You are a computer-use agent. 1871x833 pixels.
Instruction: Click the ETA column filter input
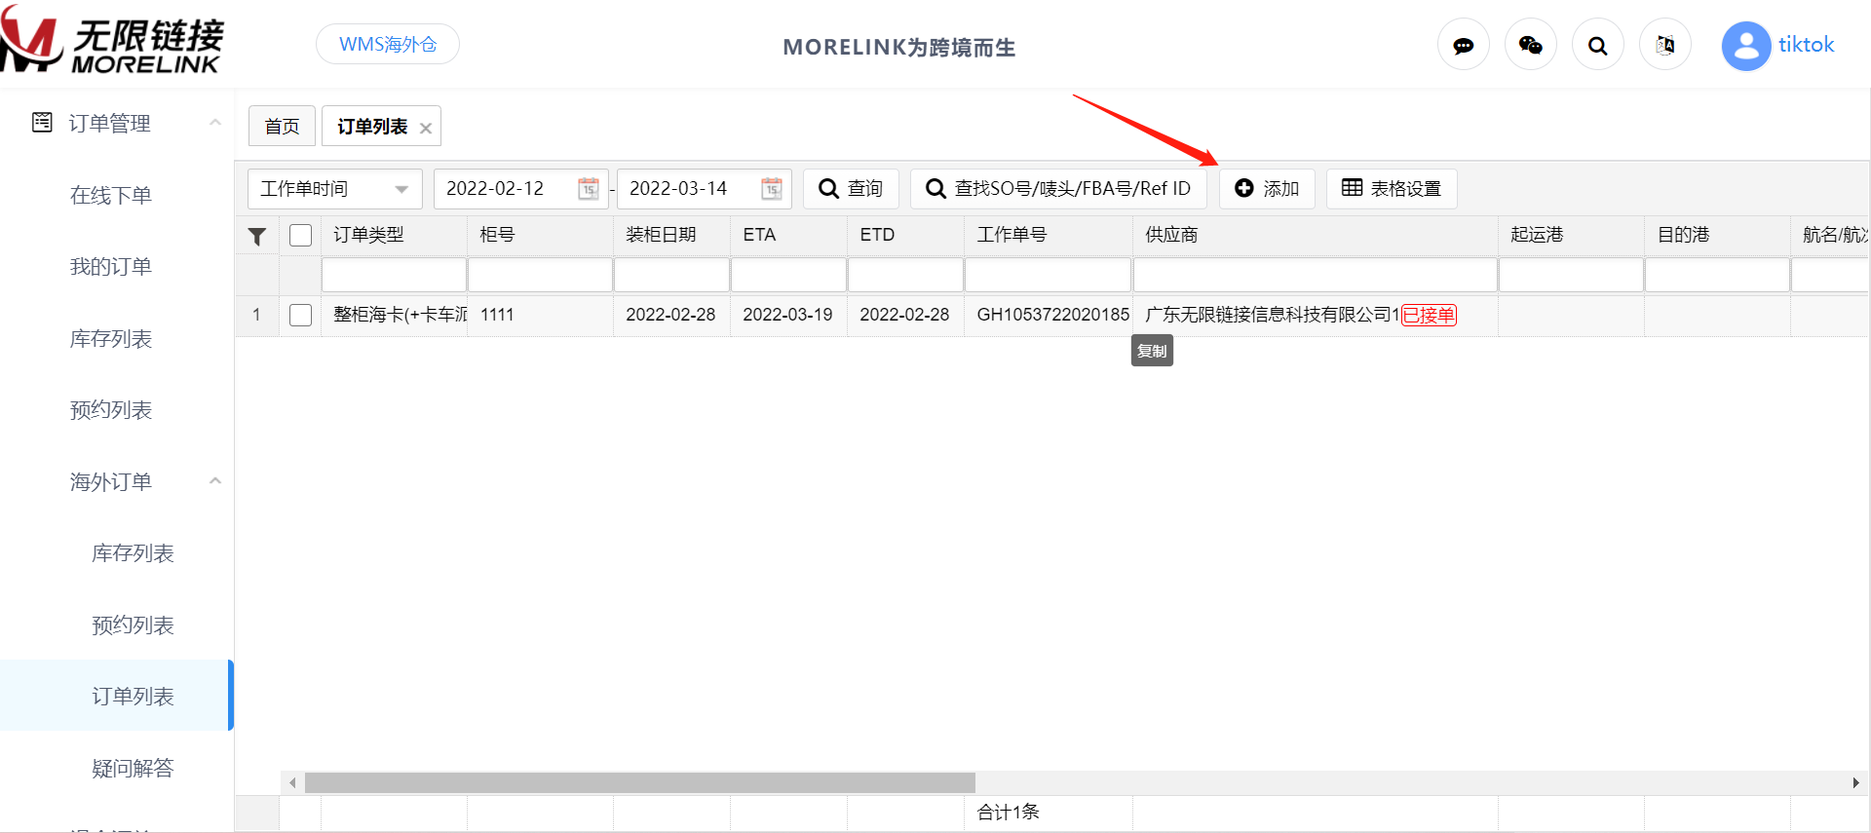pyautogui.click(x=788, y=275)
